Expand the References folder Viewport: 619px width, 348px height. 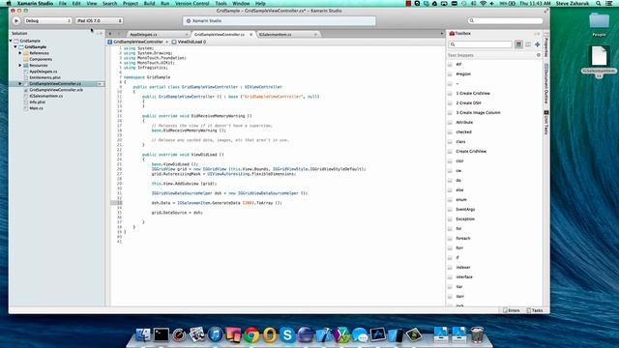tap(20, 53)
